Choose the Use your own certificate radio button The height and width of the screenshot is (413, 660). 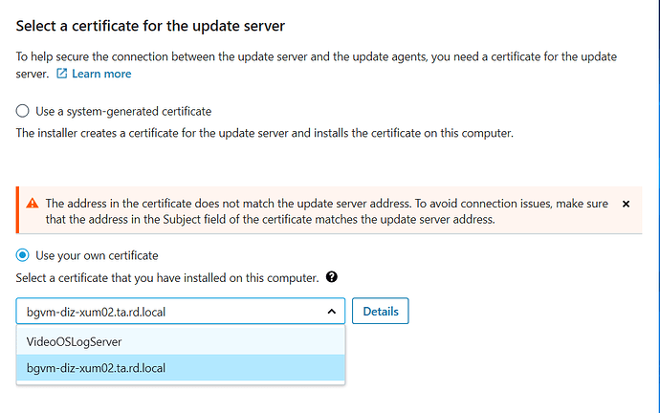pos(23,255)
